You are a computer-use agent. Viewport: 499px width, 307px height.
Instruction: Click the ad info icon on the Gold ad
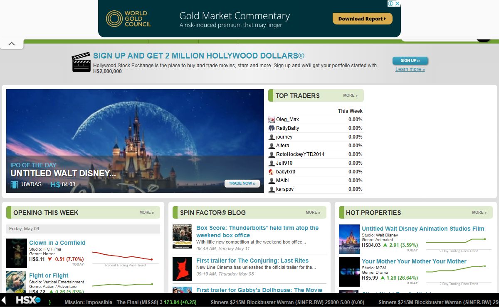pos(391,3)
